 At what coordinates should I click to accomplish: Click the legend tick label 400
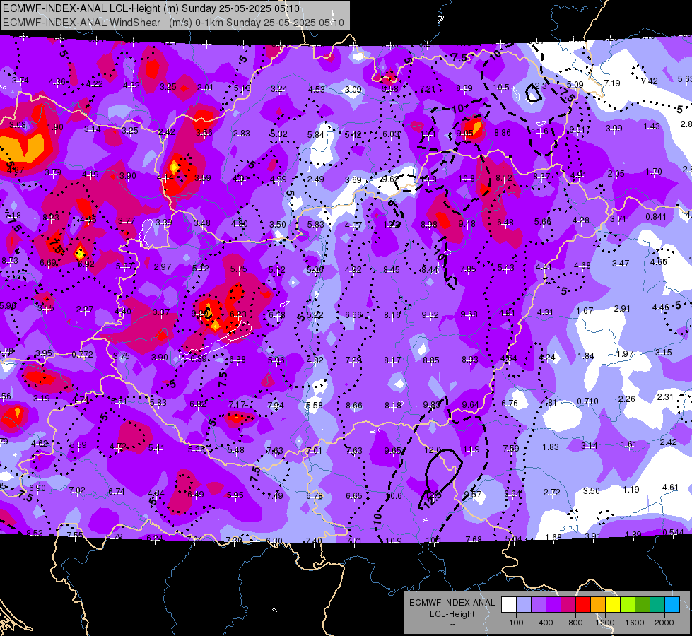(546, 623)
